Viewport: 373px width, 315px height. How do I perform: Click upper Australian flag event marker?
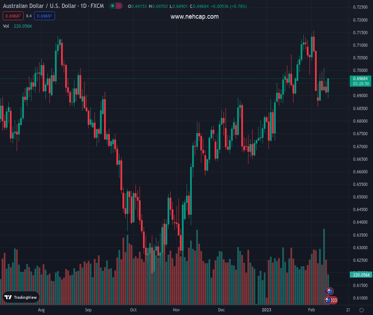coord(330,291)
